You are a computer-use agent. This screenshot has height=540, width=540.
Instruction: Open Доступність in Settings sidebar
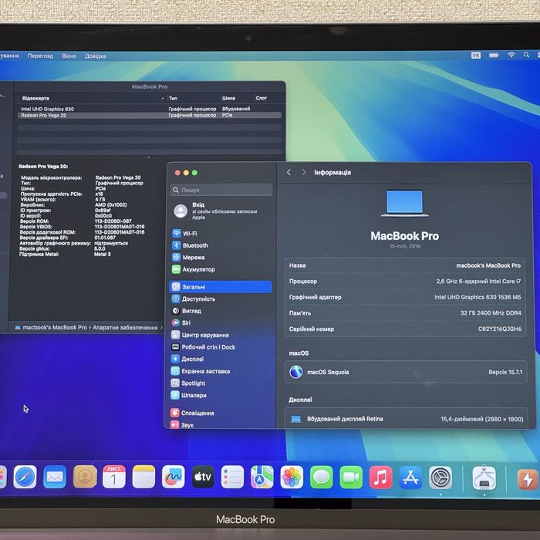(x=221, y=299)
